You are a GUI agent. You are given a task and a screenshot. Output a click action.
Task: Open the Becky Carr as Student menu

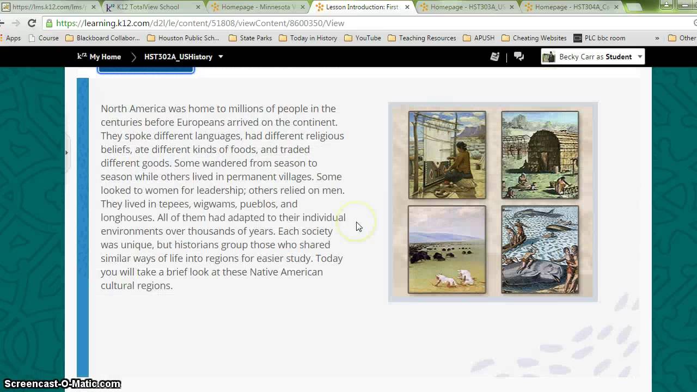593,57
